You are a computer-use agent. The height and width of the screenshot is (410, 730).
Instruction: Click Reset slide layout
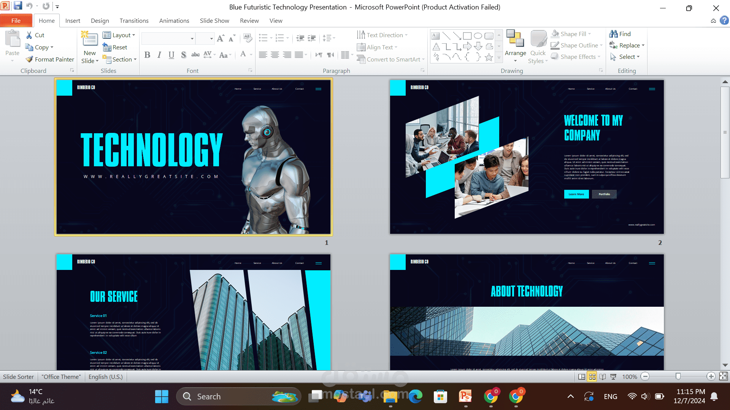(115, 47)
